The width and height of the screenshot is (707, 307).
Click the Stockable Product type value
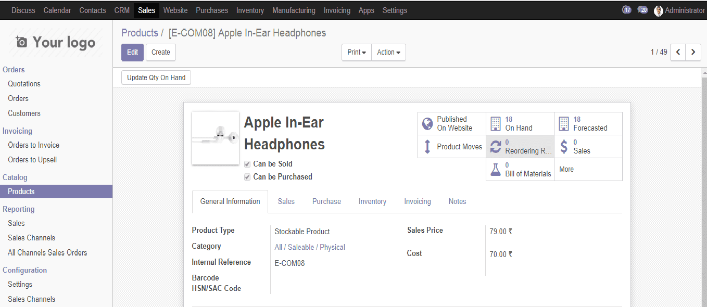302,232
